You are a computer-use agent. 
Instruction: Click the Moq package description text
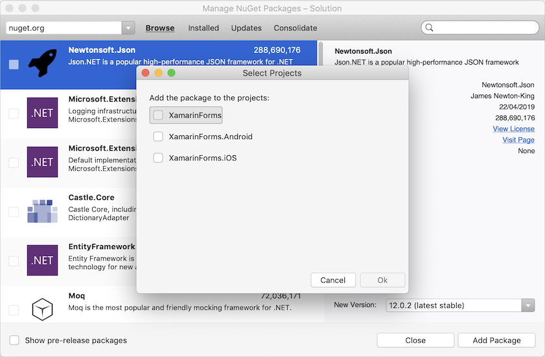point(180,307)
